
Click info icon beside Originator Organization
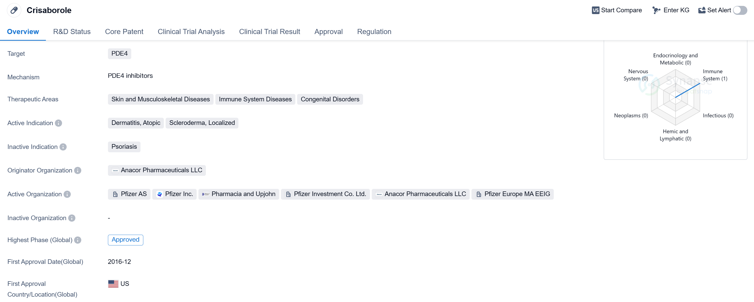(x=78, y=170)
